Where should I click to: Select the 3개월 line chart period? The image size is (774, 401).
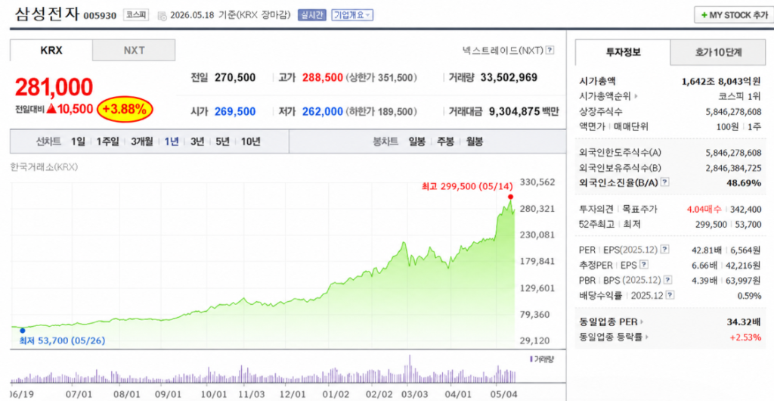coord(141,141)
